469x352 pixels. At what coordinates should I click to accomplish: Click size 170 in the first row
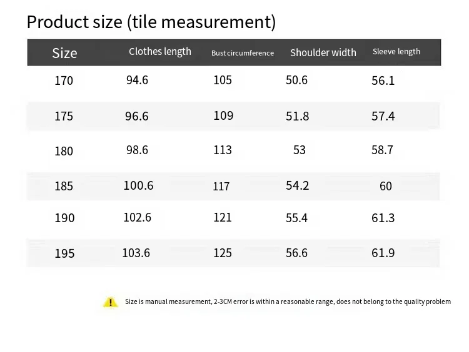pyautogui.click(x=64, y=81)
